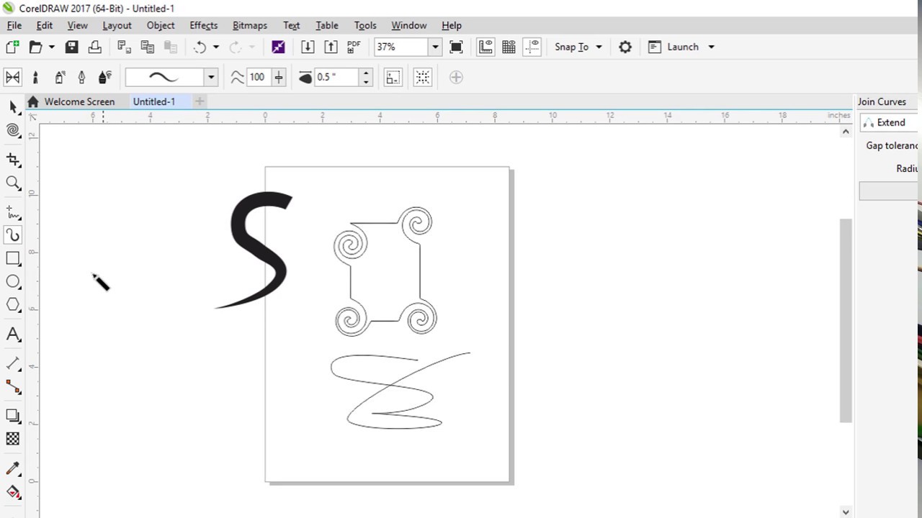
Task: Select the Zoom magnifier tool
Action: [x=13, y=183]
